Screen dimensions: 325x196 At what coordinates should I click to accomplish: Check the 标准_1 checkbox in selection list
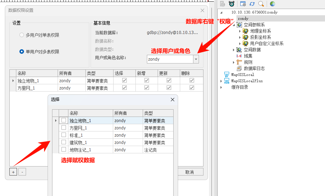coord(64,135)
